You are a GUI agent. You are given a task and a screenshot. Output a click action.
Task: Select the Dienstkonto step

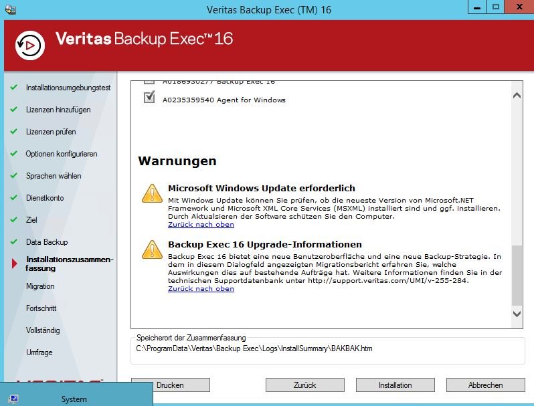pos(45,198)
